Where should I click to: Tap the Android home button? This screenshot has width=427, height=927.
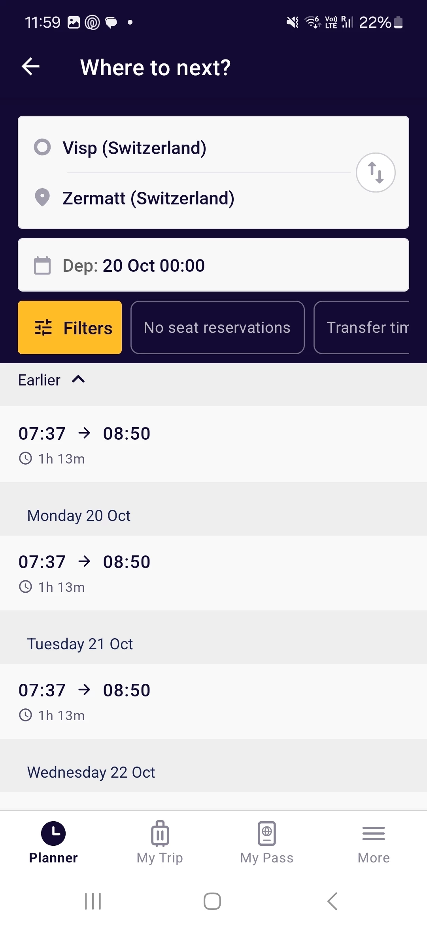(212, 901)
